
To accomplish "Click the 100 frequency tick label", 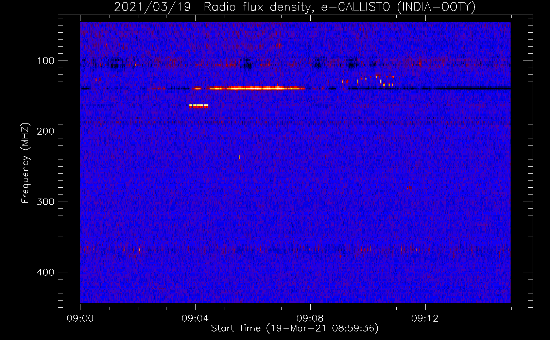I will [46, 61].
